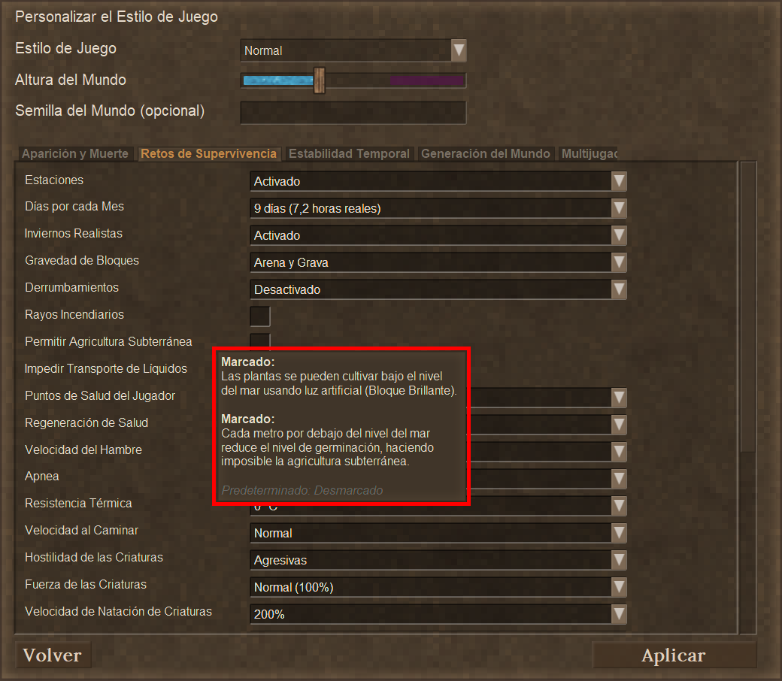Enable Permitir Agricultura Subterránea checkbox
Screen dimensions: 782x681
[260, 340]
